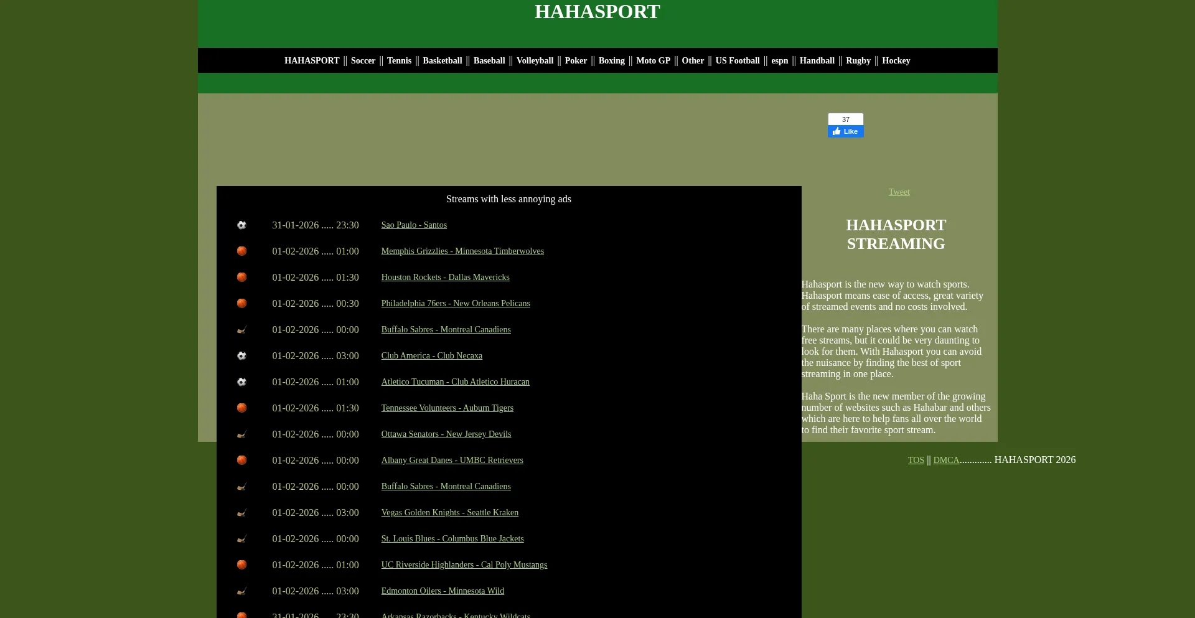
Task: Open the Tennis category
Action: [x=399, y=60]
